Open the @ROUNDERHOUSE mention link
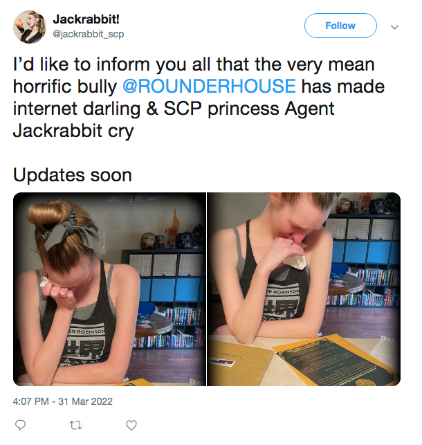422x445 pixels. [x=209, y=87]
